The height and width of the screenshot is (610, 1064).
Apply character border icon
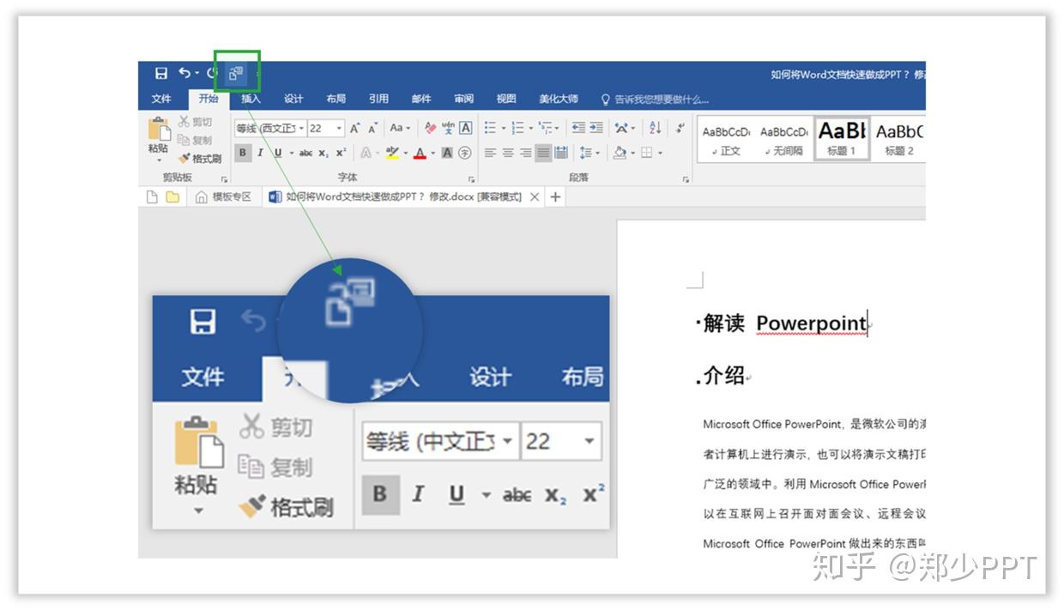[x=465, y=128]
